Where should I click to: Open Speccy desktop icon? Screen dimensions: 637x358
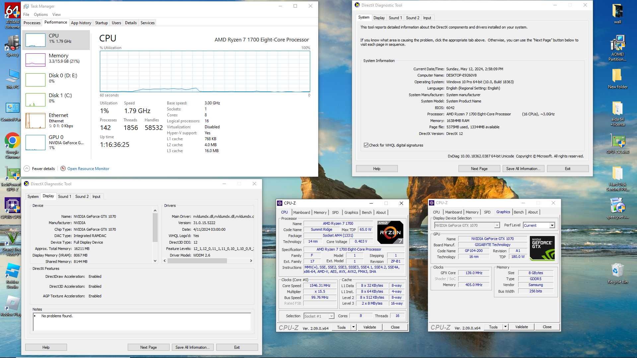pos(12,46)
